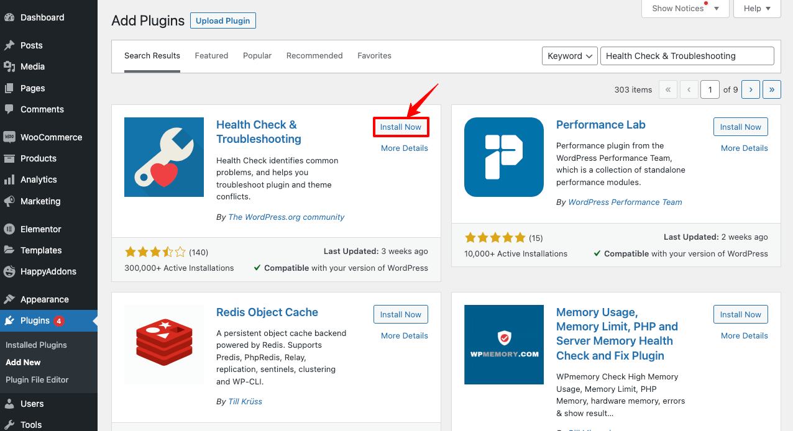This screenshot has height=431, width=793.
Task: Switch to the Recommended tab
Action: [314, 56]
